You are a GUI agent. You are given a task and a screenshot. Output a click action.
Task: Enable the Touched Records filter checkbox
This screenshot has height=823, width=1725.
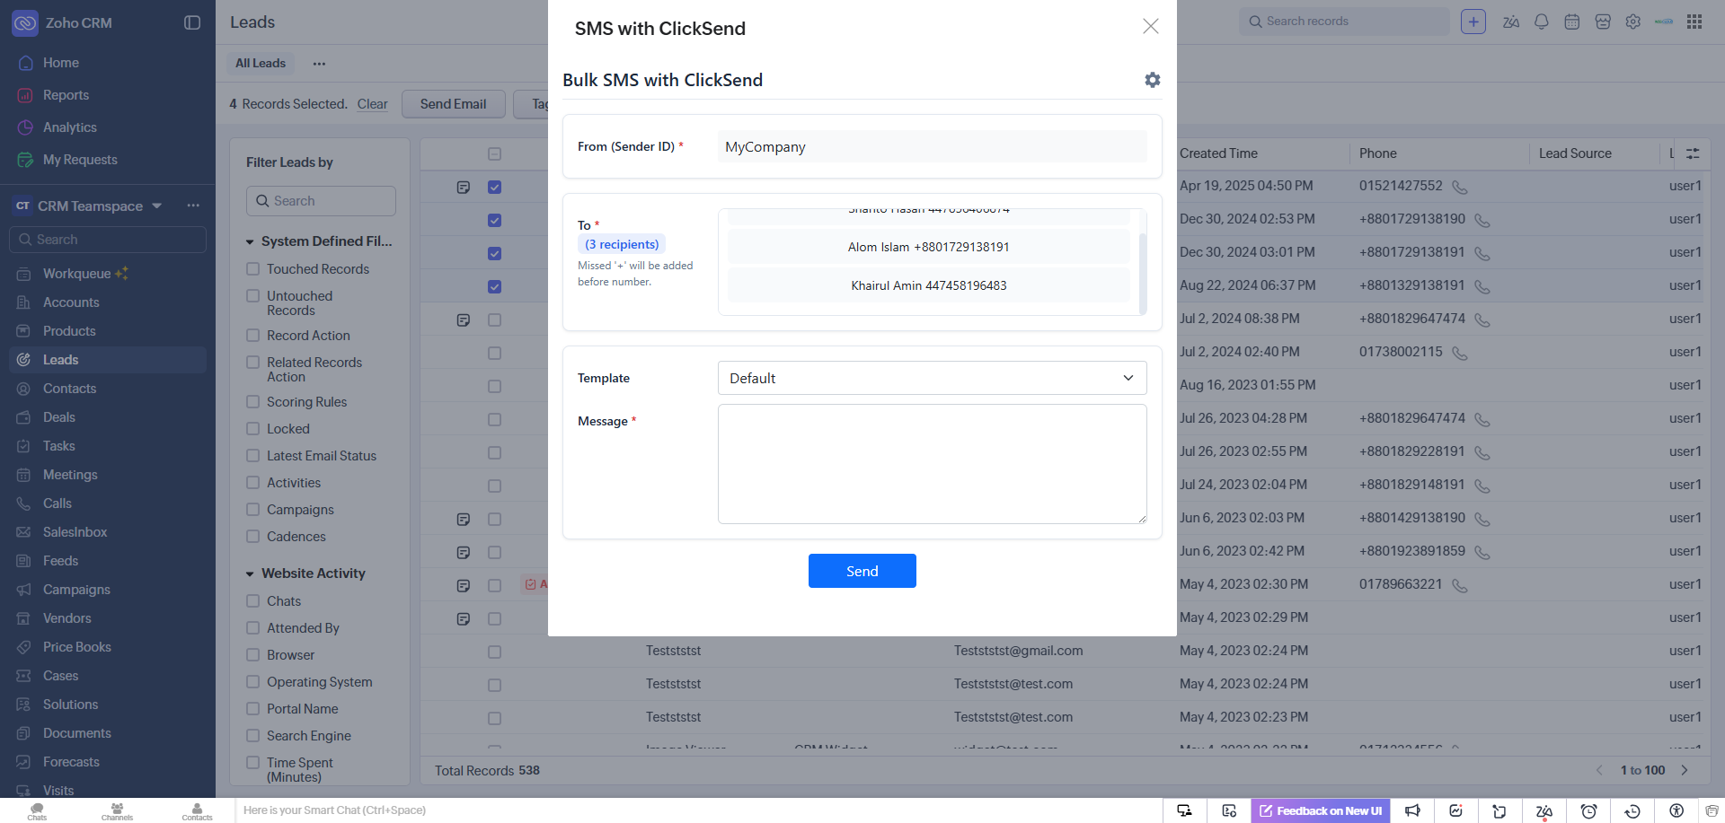click(x=253, y=269)
